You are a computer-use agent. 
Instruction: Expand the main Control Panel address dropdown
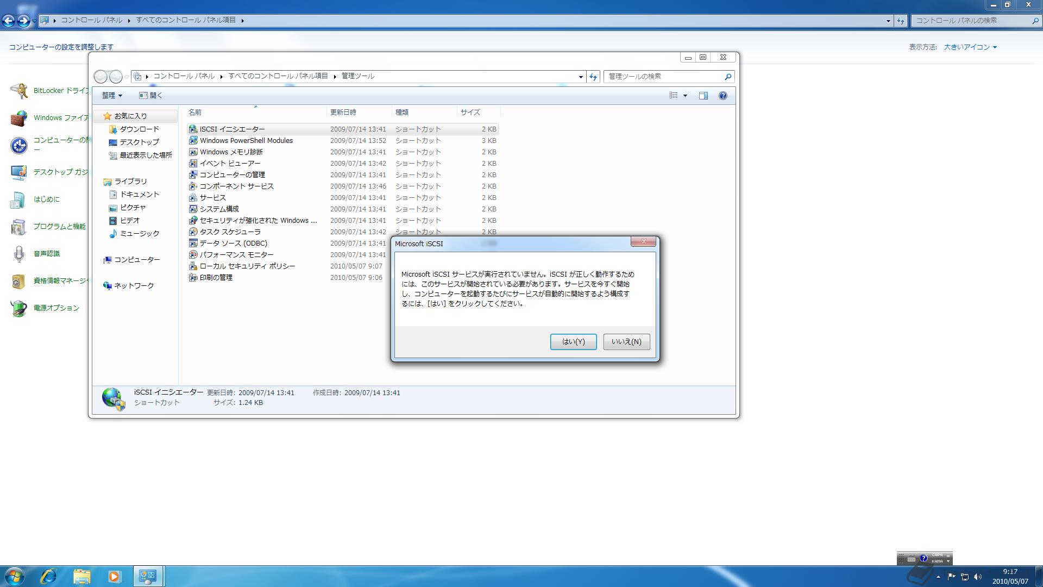[x=888, y=21]
